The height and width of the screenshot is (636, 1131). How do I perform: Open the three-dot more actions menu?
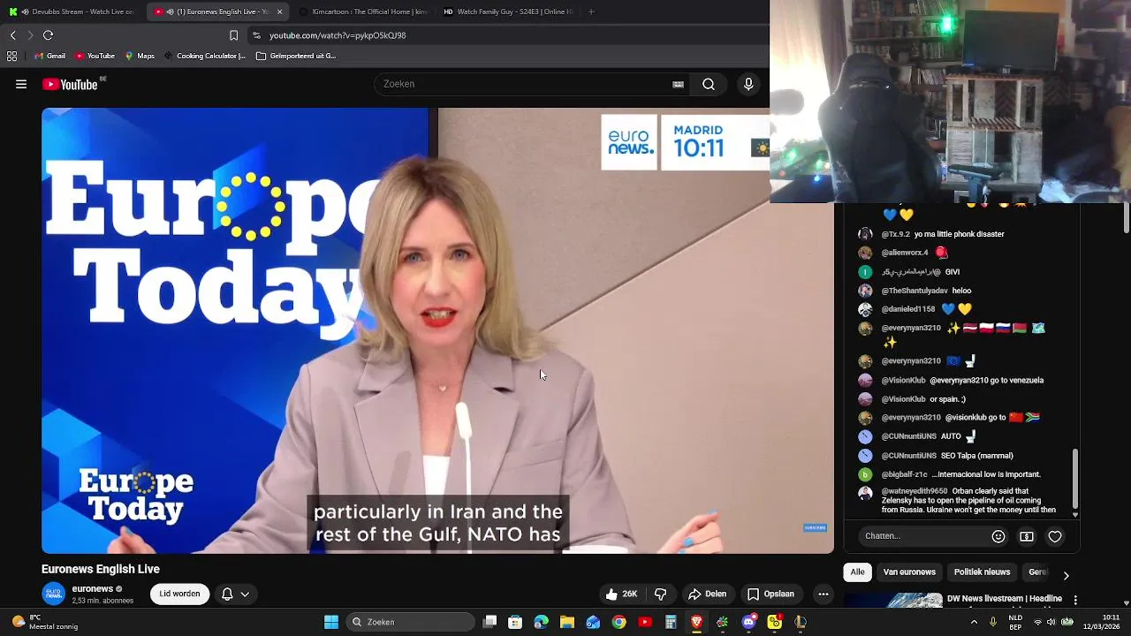(x=824, y=594)
